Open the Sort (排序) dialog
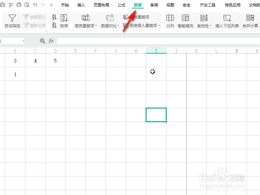This screenshot has width=260, height=195. 64,21
